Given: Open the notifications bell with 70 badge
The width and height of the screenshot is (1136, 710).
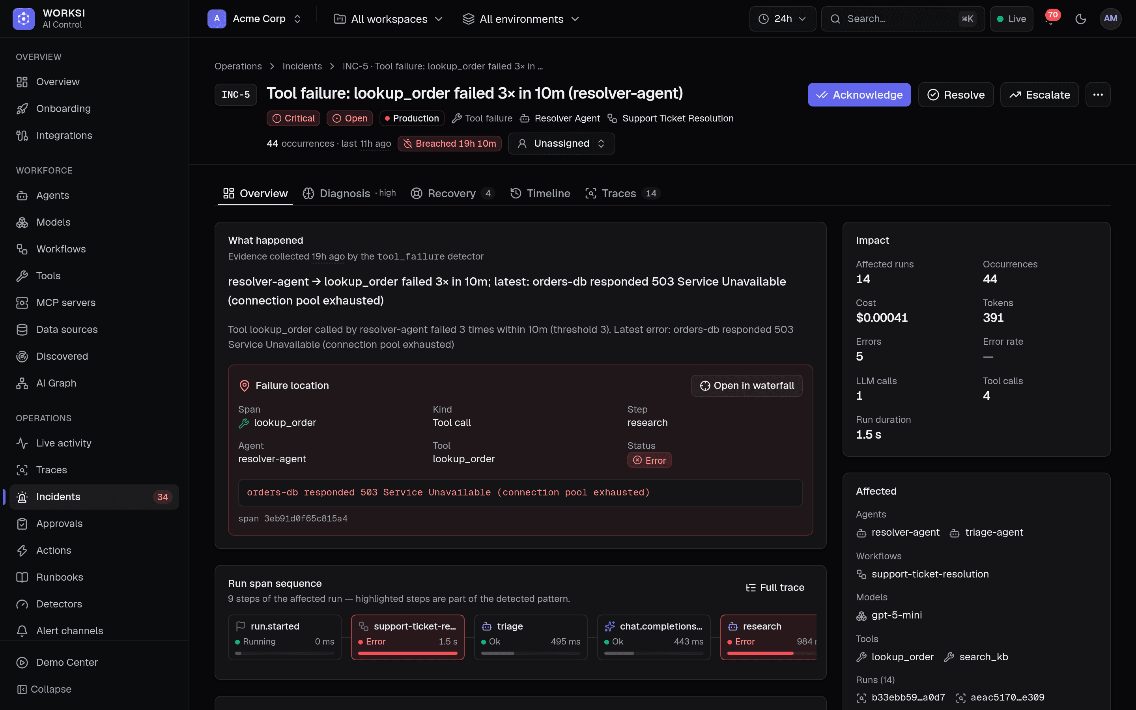Looking at the screenshot, I should click(x=1051, y=19).
